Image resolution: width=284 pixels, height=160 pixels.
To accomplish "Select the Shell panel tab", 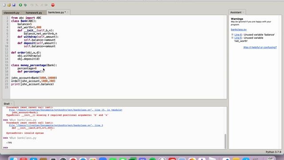I will pos(7,104).
